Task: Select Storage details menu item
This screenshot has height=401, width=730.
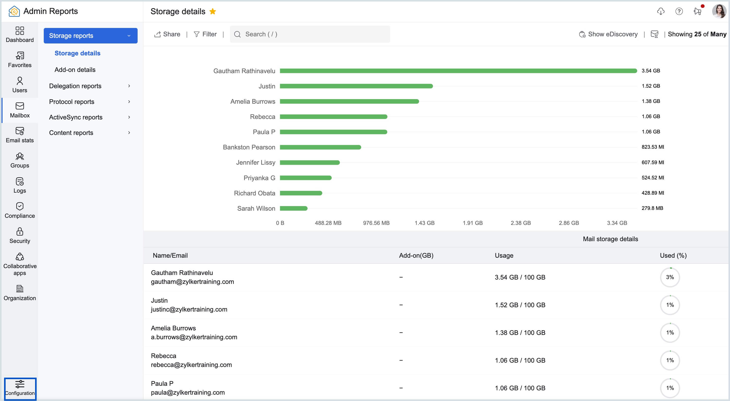Action: click(x=77, y=53)
